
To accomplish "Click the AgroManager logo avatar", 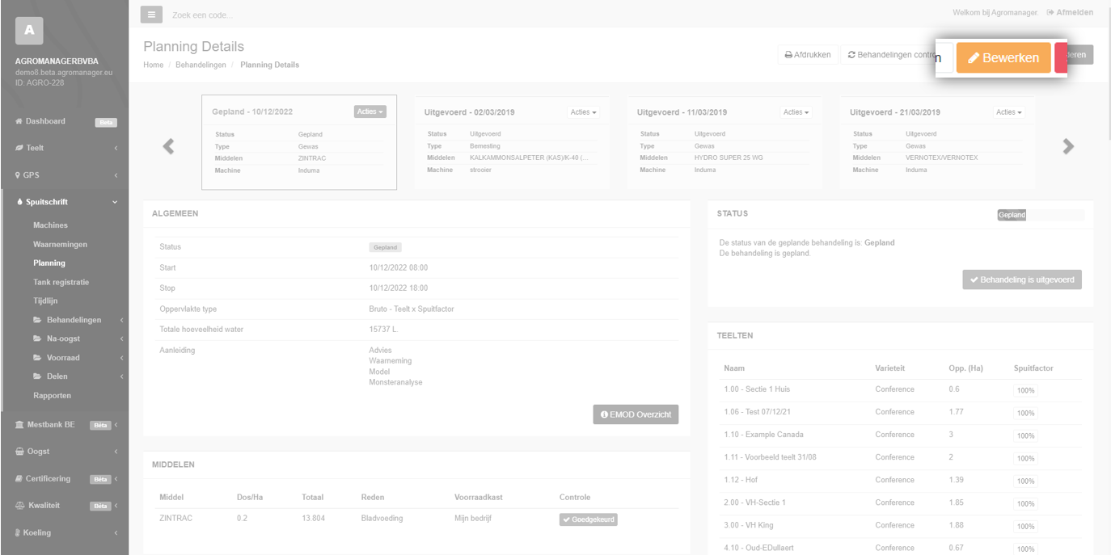I will (x=29, y=31).
